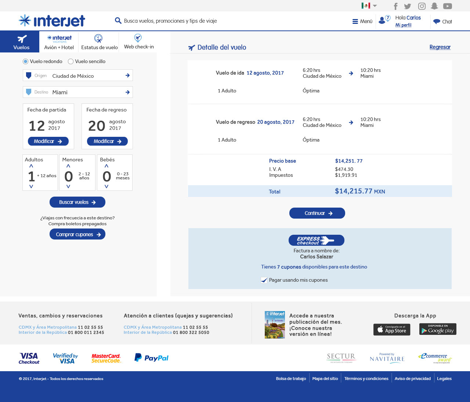Click the Vuelo de ida date 12 agosto, 2017
This screenshot has width=470, height=402.
(265, 73)
